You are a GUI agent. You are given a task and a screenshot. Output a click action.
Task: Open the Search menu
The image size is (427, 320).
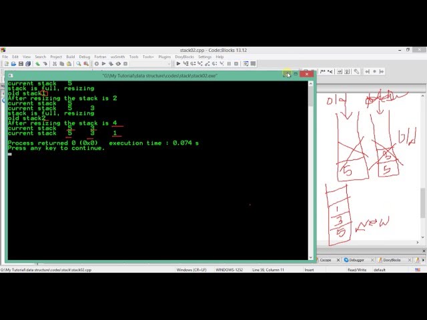41,57
